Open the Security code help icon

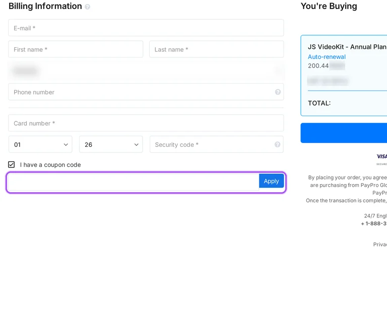pos(278,144)
